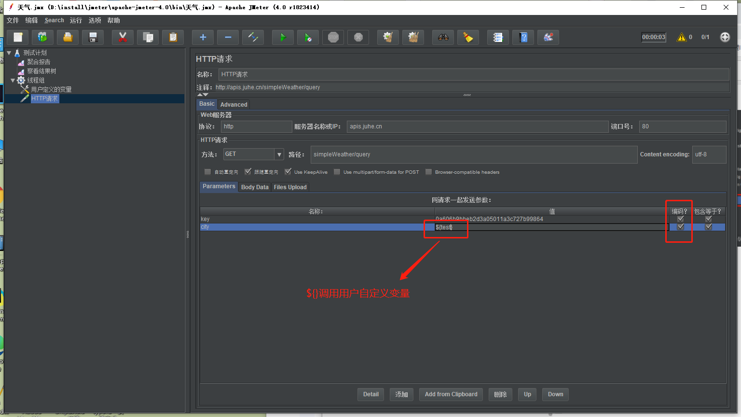Click the 服务器名称或IP field apis.juhe.cn

478,126
